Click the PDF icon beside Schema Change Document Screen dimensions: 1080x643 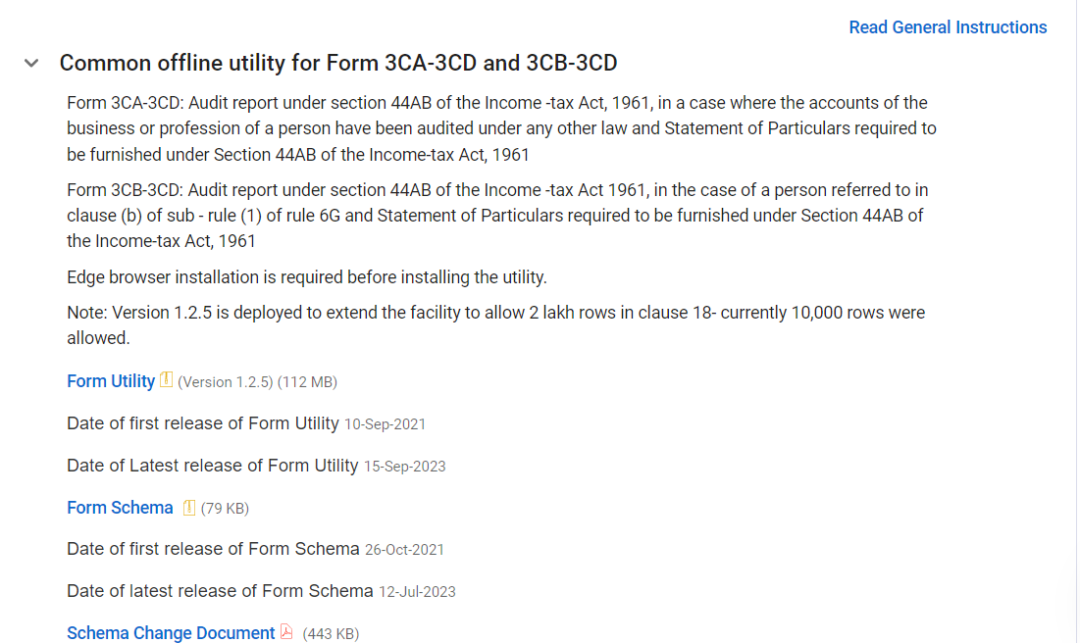286,632
